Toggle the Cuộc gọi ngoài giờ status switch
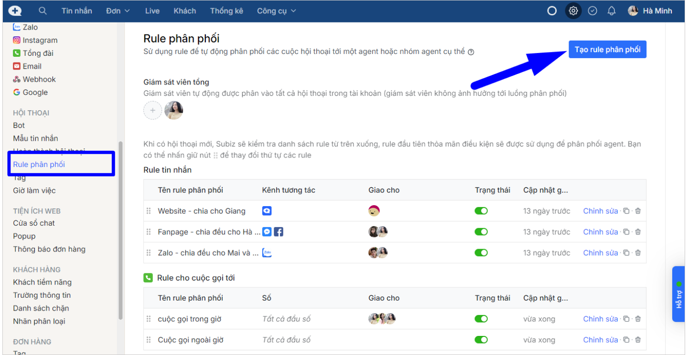The width and height of the screenshot is (688, 355). click(x=481, y=340)
